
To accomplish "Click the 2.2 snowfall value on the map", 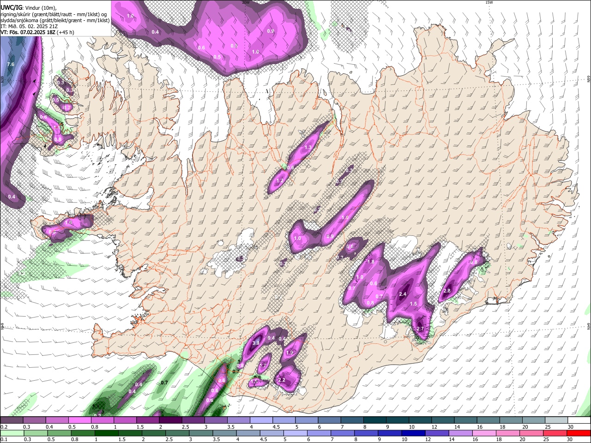I will pos(282,380).
